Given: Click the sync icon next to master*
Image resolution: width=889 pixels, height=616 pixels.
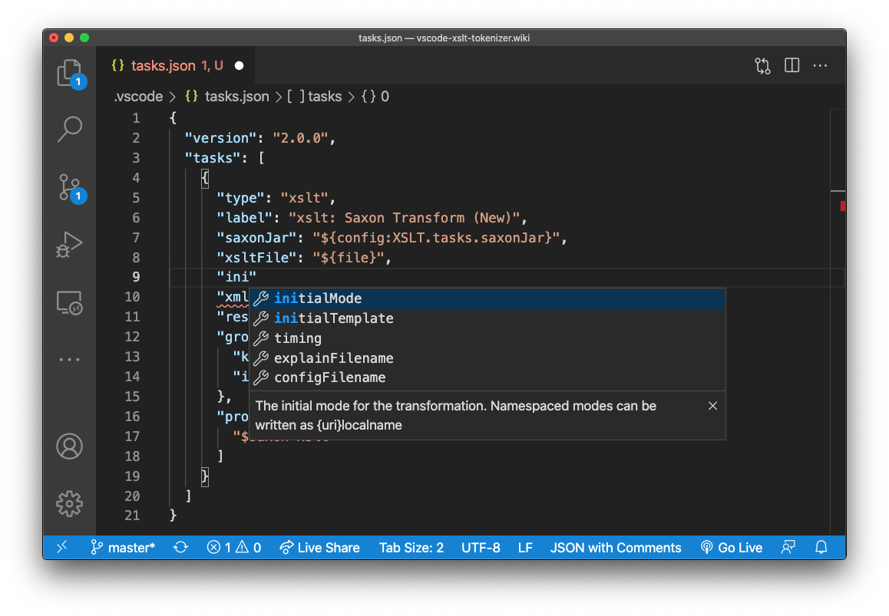Looking at the screenshot, I should (180, 547).
